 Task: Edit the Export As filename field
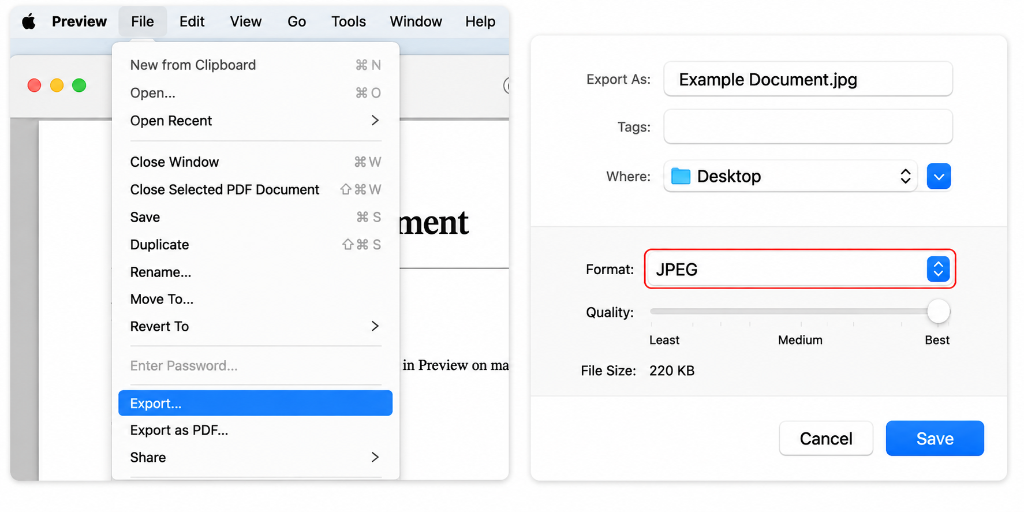[808, 79]
